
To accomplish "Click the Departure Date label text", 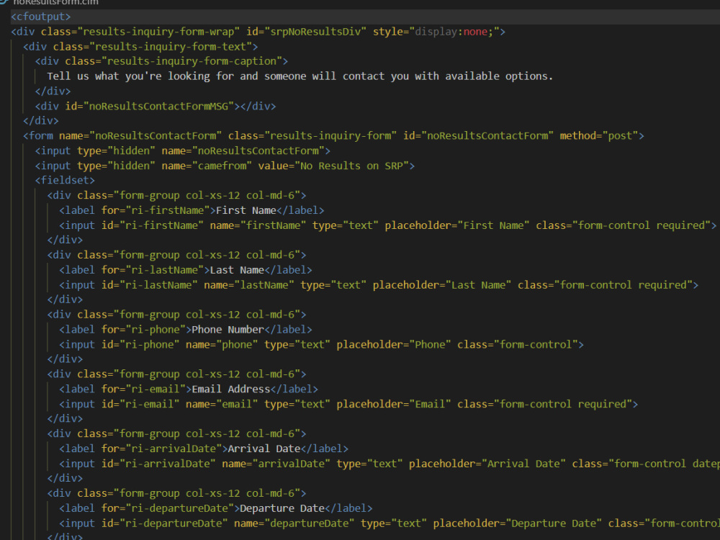I will 282,508.
